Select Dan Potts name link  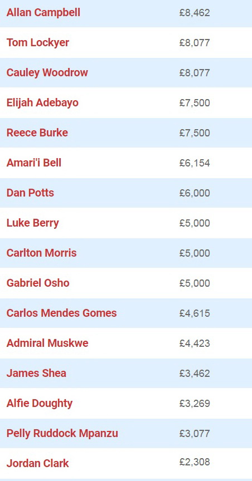point(30,193)
